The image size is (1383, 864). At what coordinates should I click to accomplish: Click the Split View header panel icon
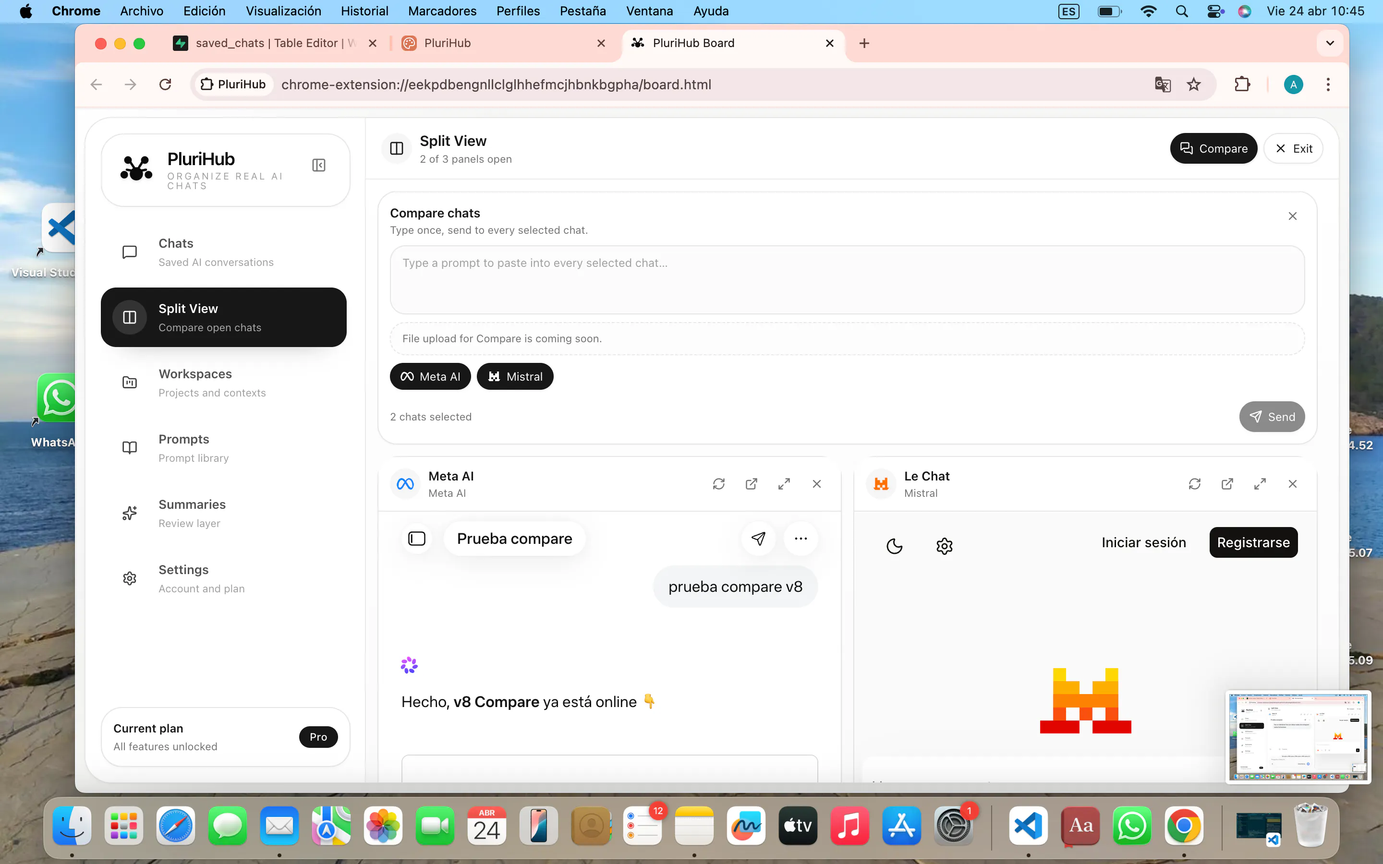coord(397,149)
